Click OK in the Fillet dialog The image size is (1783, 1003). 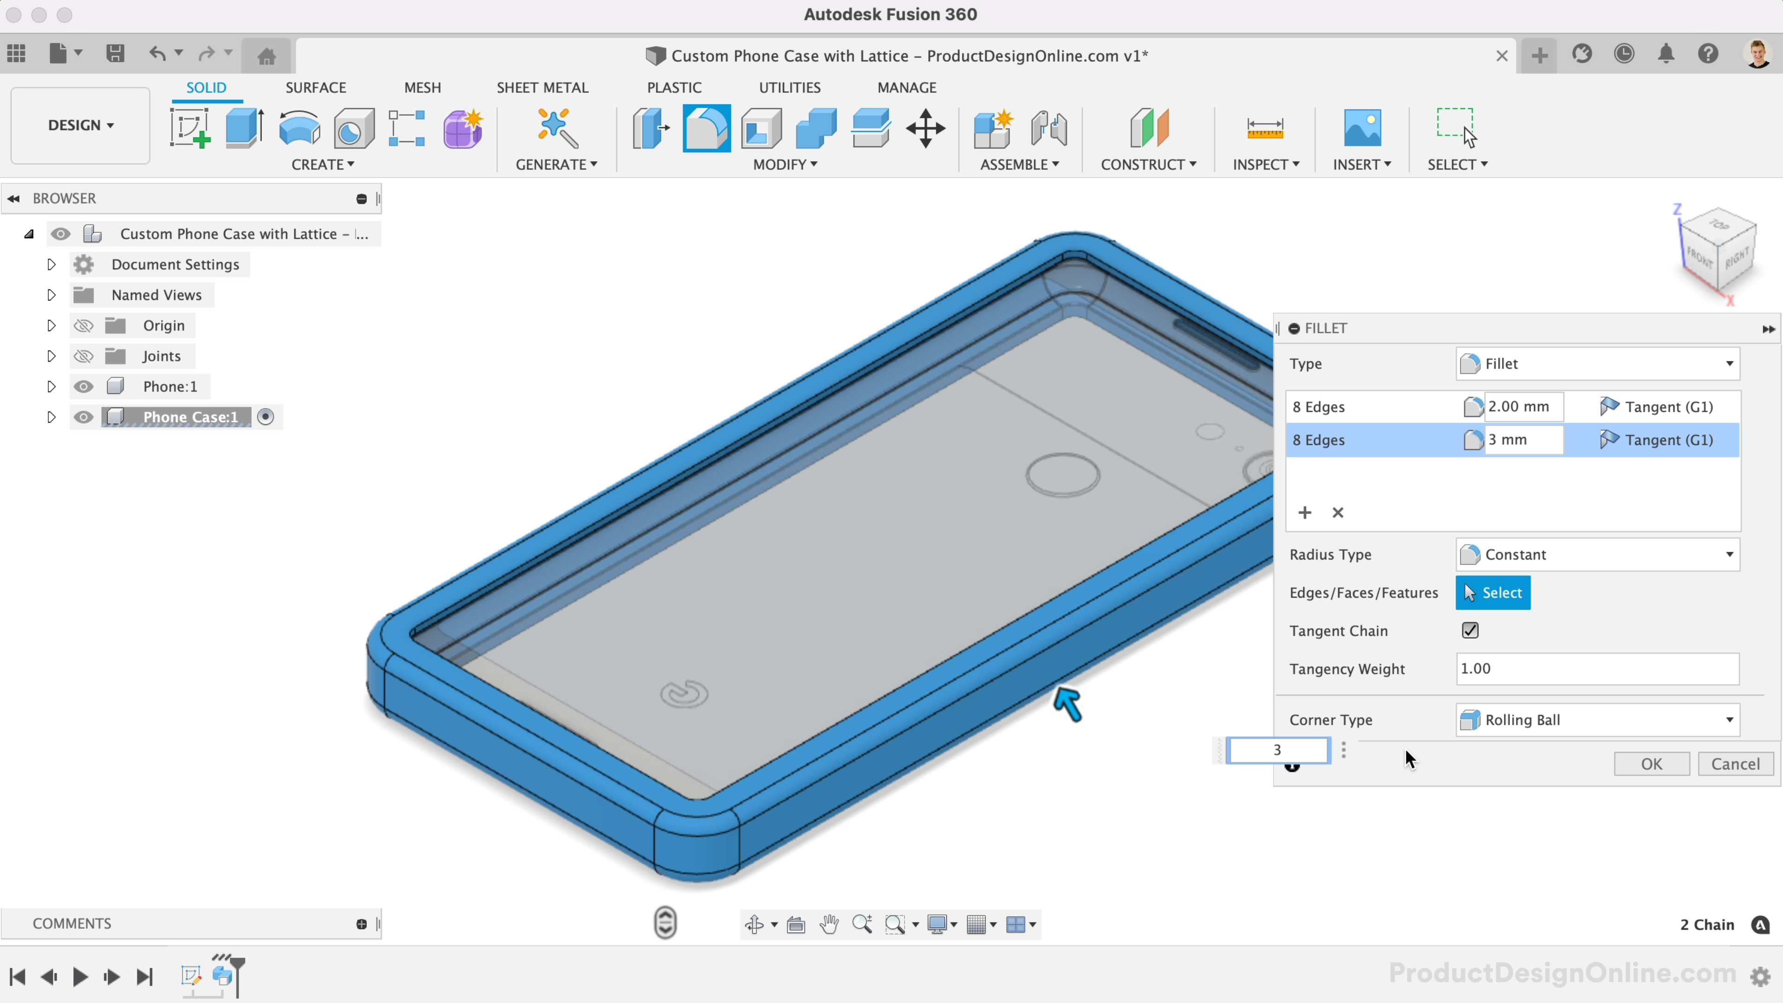[1651, 763]
